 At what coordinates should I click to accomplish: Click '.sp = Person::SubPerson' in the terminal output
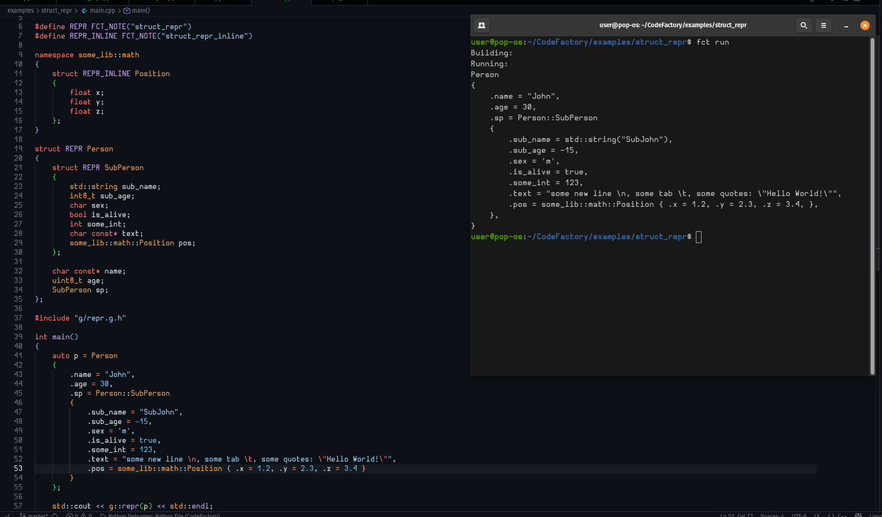544,118
